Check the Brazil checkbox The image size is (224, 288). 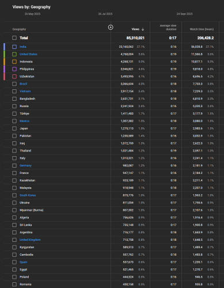[14, 84]
